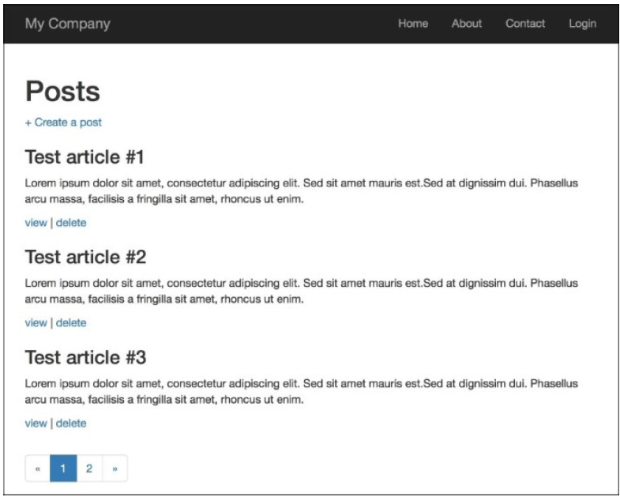Go to the About page
The image size is (620, 497).
[467, 24]
